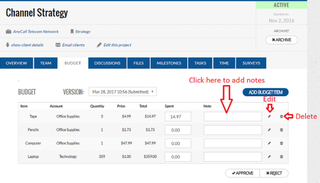Image resolution: width=320 pixels, height=183 pixels.
Task: Click the edit pencil icon for Tape row
Action: (269, 116)
